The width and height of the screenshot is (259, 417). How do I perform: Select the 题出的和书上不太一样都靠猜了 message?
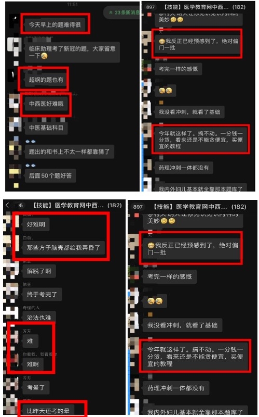click(x=69, y=151)
